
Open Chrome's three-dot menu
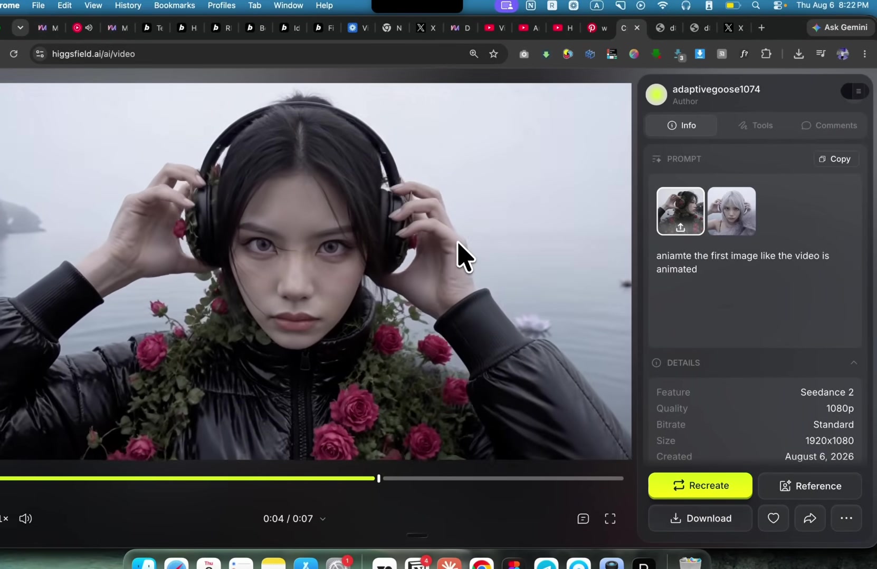864,54
